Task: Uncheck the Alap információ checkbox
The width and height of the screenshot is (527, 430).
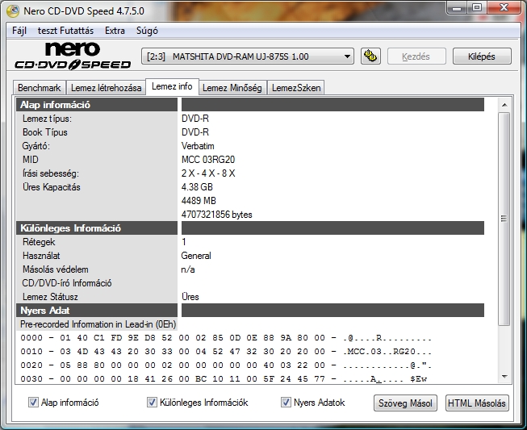Action: click(x=33, y=402)
